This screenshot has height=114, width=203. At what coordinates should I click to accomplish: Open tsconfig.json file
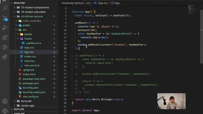click(30, 88)
